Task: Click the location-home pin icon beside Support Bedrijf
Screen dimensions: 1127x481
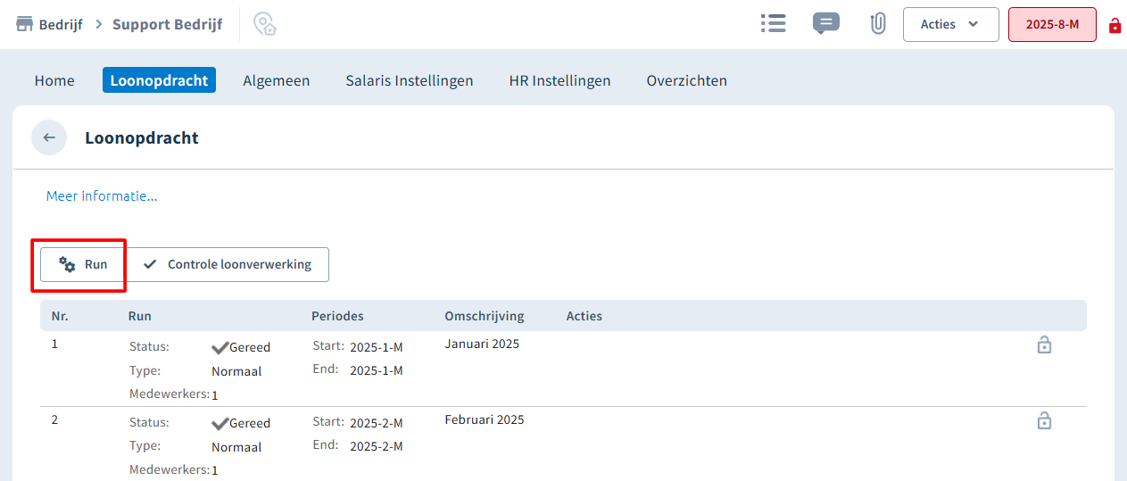Action: click(x=265, y=24)
